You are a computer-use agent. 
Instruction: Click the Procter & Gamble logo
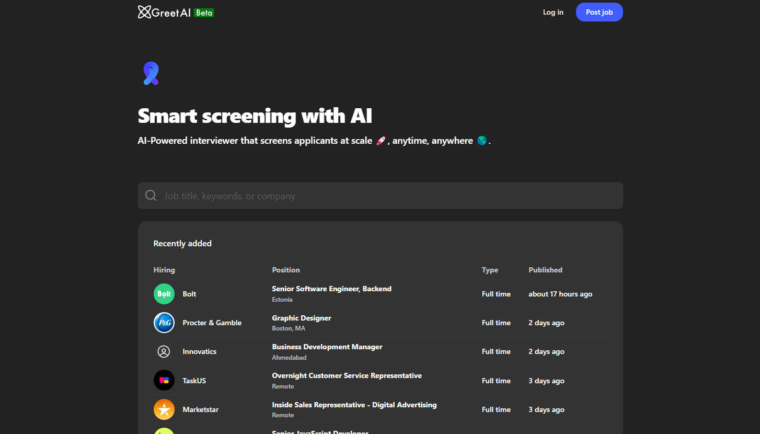[x=164, y=323]
